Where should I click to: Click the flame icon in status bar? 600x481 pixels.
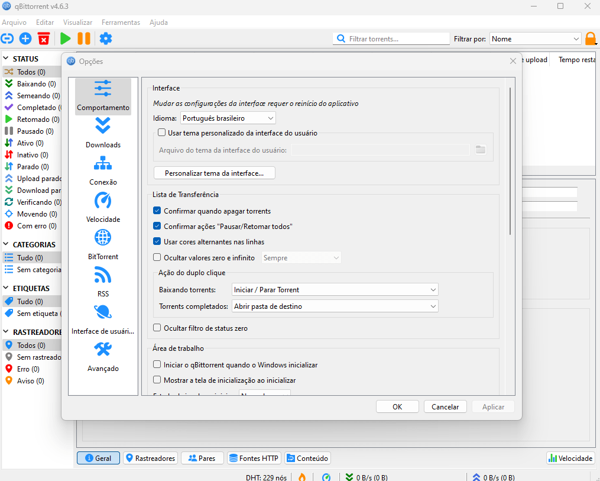click(302, 477)
